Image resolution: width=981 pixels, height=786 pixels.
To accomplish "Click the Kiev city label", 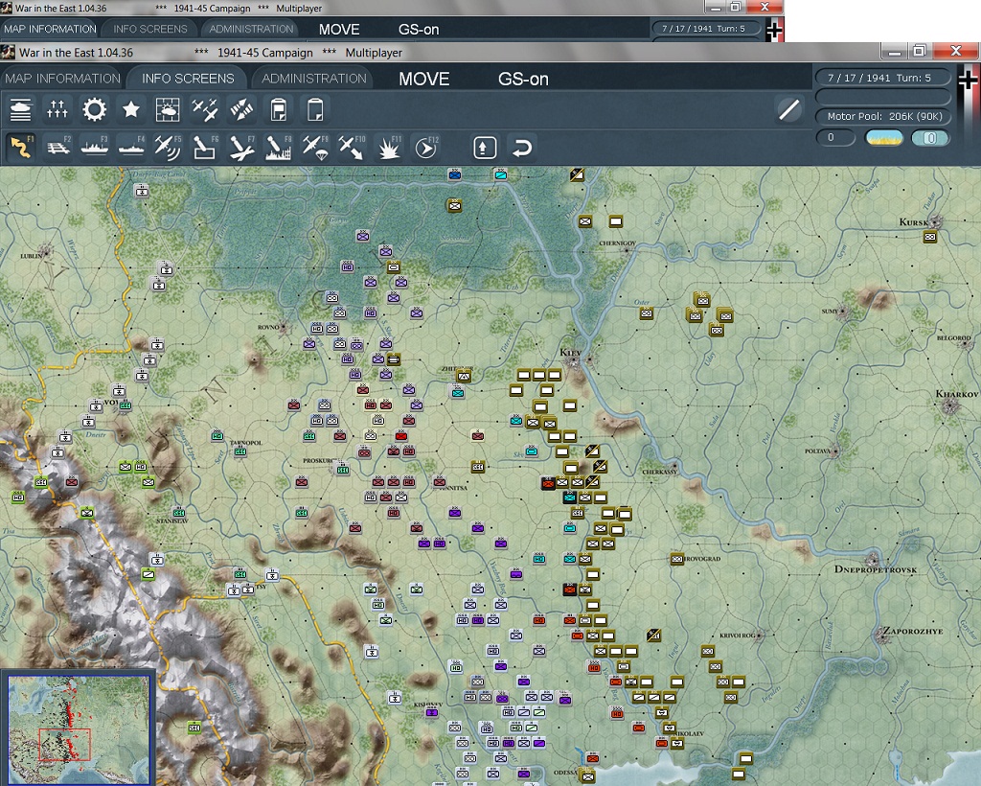I will (570, 353).
